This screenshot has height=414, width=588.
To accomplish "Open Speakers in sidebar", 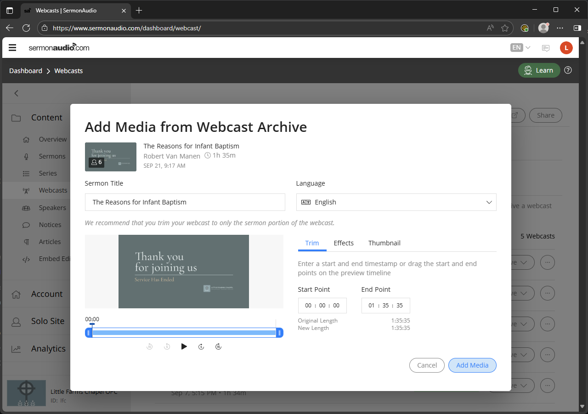I will [52, 208].
